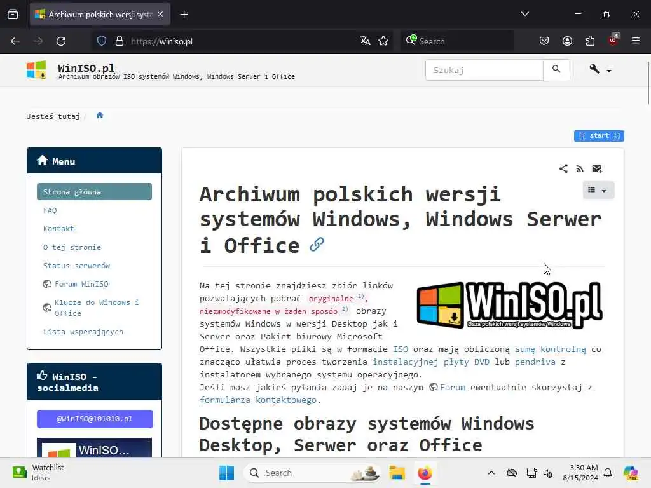Click footnote 1 after oryginalne

pyautogui.click(x=361, y=296)
